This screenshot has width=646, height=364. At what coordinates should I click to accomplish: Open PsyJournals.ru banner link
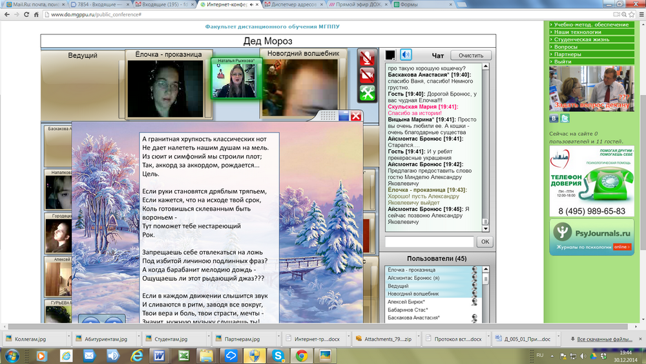point(592,237)
